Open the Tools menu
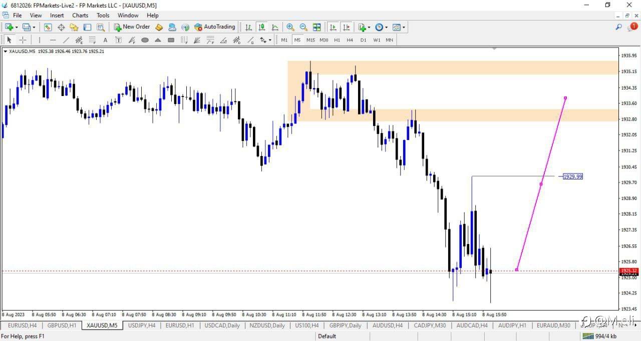 click(x=103, y=15)
